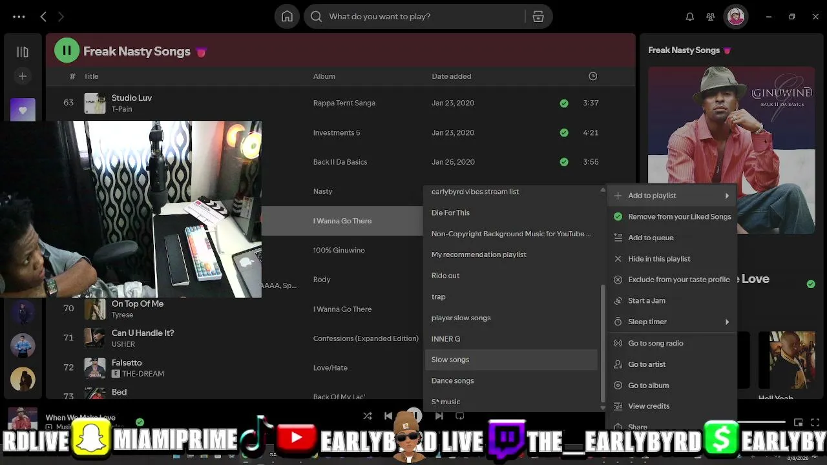The width and height of the screenshot is (827, 465).
Task: Skip to the previous track
Action: coord(388,416)
